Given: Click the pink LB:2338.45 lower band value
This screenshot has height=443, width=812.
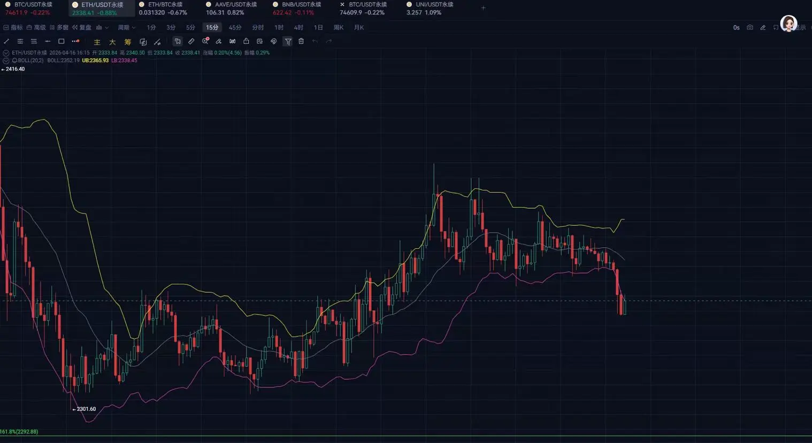Looking at the screenshot, I should (124, 60).
